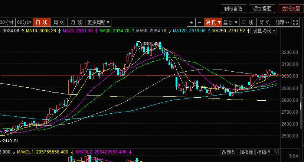
Task: Click the 添加提醒 alert button
Action: 262,9
